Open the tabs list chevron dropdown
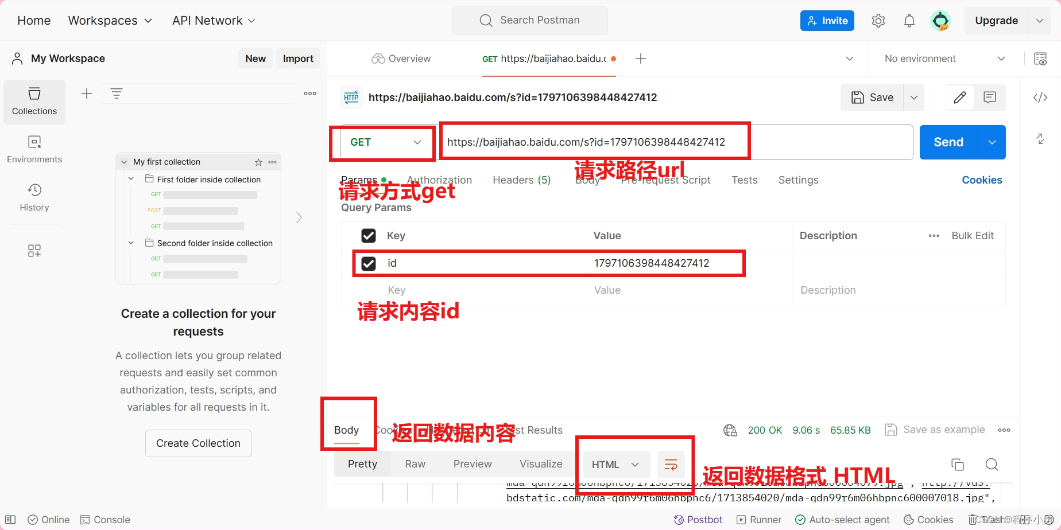 850,59
